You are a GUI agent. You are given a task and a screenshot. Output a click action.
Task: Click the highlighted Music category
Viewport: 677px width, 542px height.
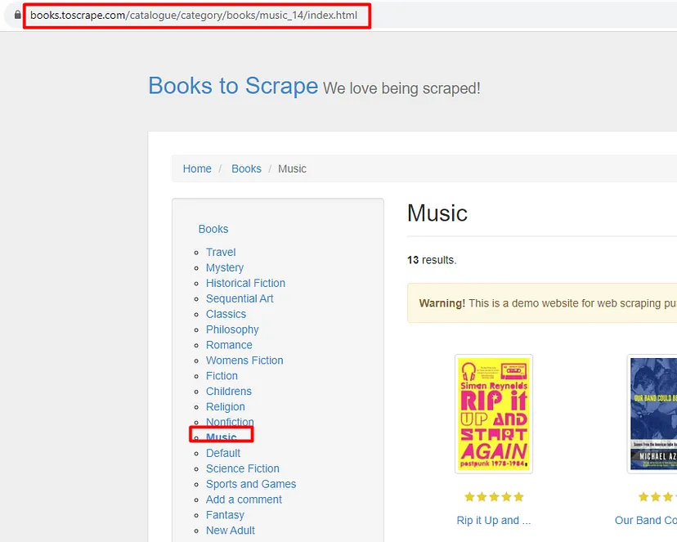point(221,437)
